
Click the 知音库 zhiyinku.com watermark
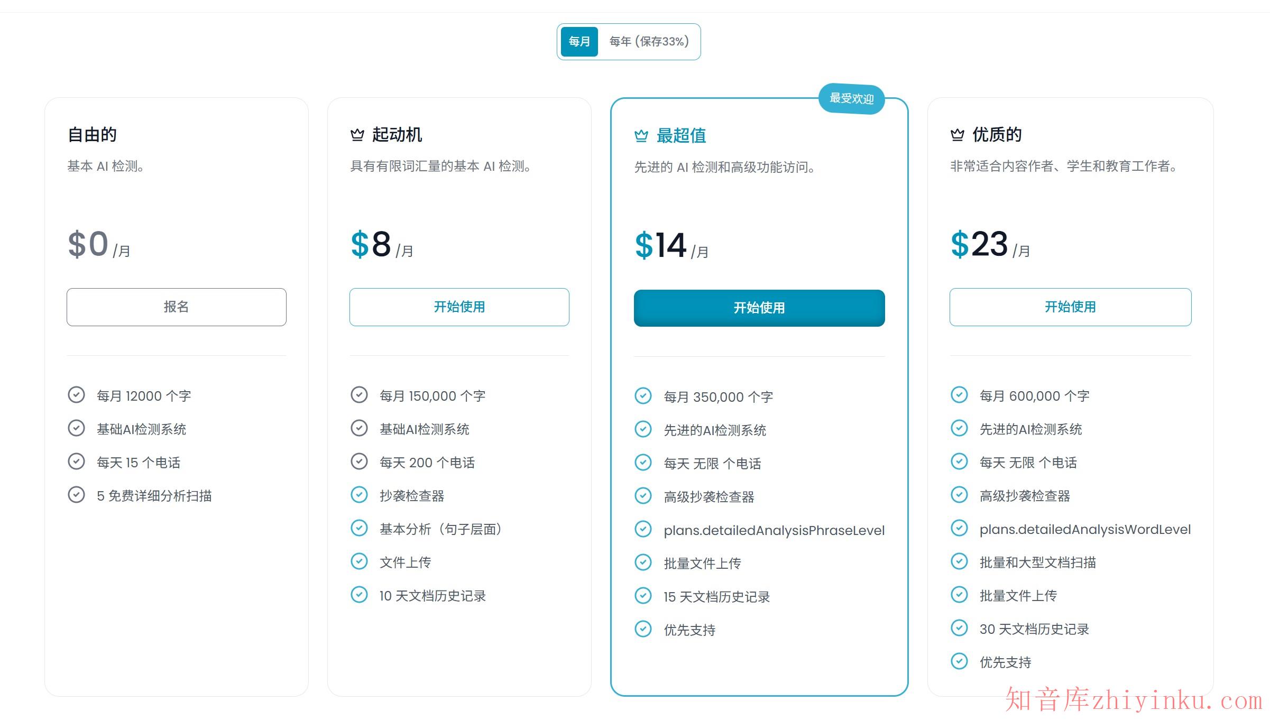[1133, 699]
